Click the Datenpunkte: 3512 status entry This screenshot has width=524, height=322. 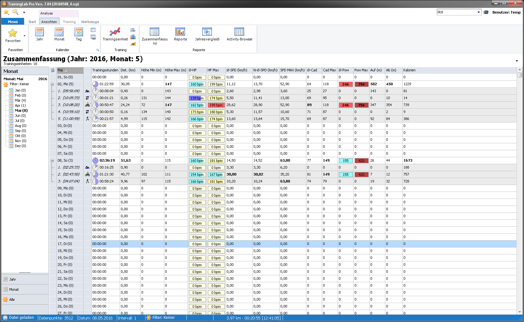click(56, 318)
